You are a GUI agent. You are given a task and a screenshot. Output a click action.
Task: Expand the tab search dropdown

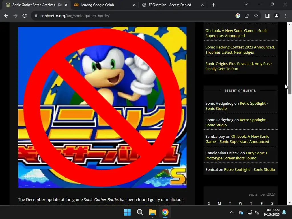(246, 4)
